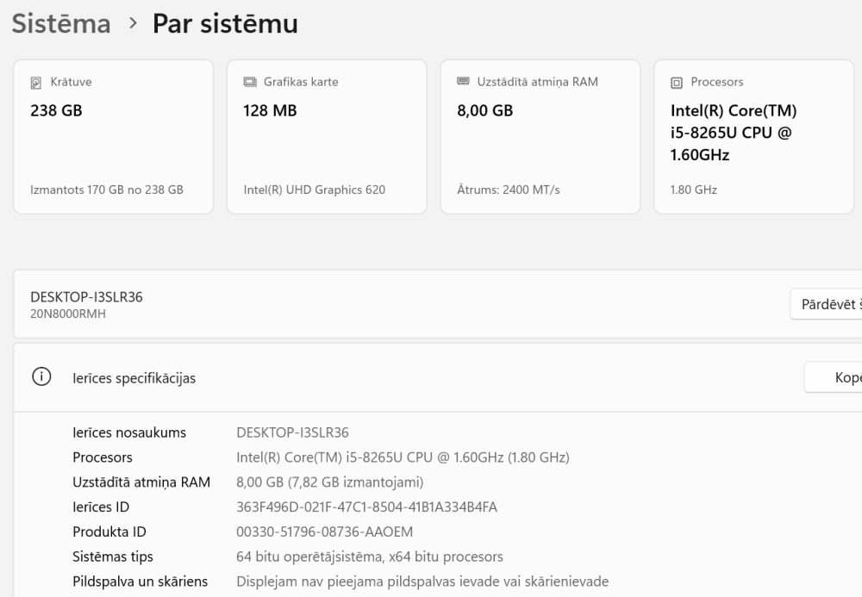Open the 238 GB storage card
862x597 pixels.
pos(113,136)
